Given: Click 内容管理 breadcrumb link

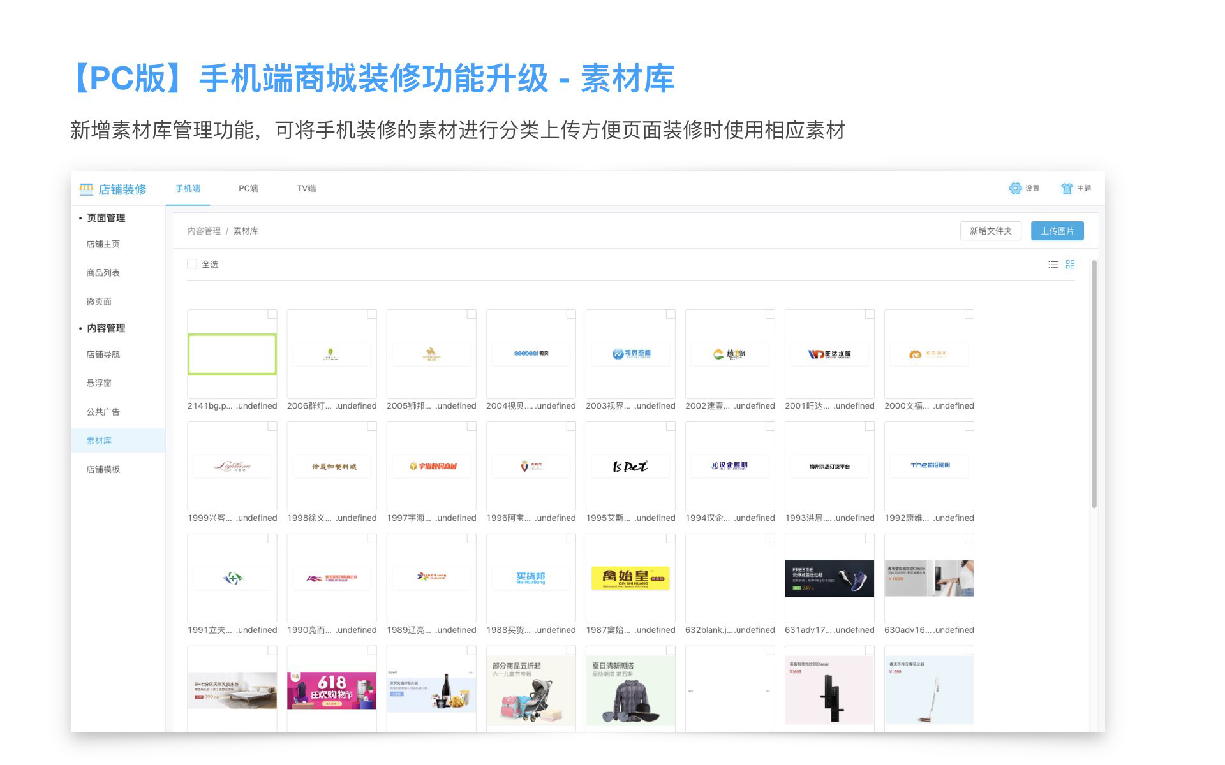Looking at the screenshot, I should pyautogui.click(x=204, y=231).
